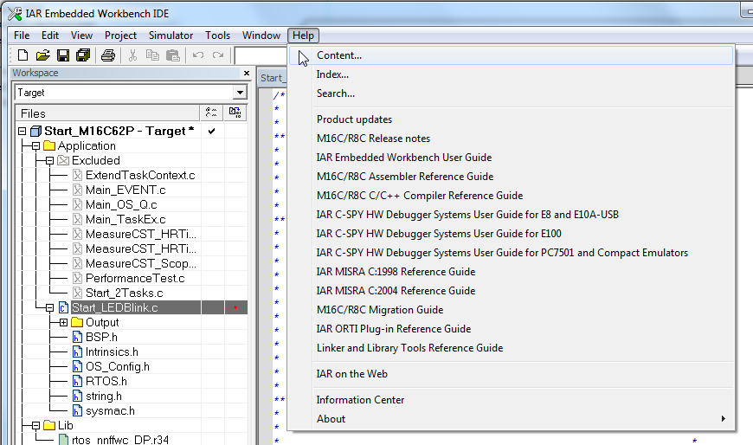The image size is (753, 445).
Task: Expand the Output folder node
Action: [63, 322]
